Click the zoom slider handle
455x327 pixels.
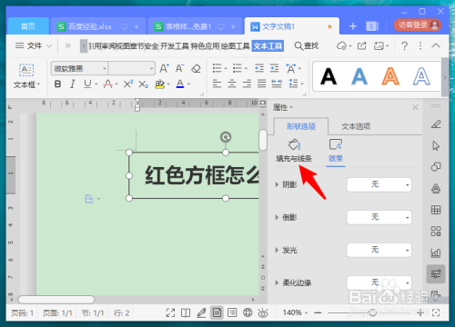(x=372, y=312)
